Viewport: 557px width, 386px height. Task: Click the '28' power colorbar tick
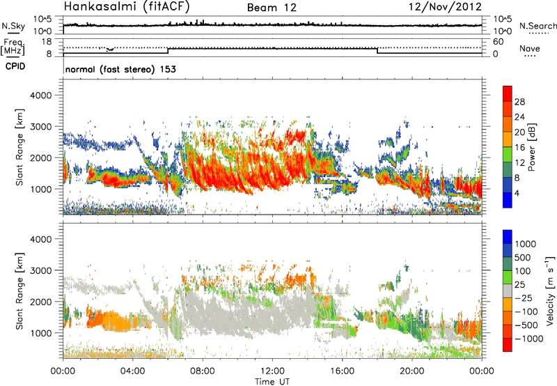[x=519, y=102]
